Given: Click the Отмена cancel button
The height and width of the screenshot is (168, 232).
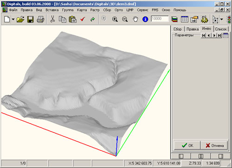Looking at the screenshot, I should tap(214, 145).
